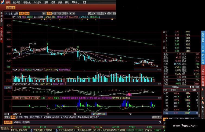Open the 选股 menu
This screenshot has height=132, width=205.
(x=46, y=2)
